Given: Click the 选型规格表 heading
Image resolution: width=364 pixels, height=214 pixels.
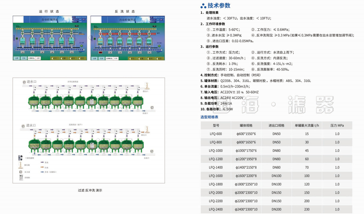Looking at the screenshot, I should [209, 117].
